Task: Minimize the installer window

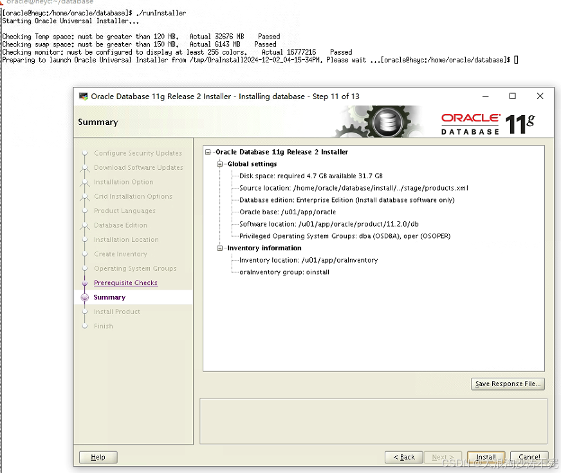Action: 485,97
